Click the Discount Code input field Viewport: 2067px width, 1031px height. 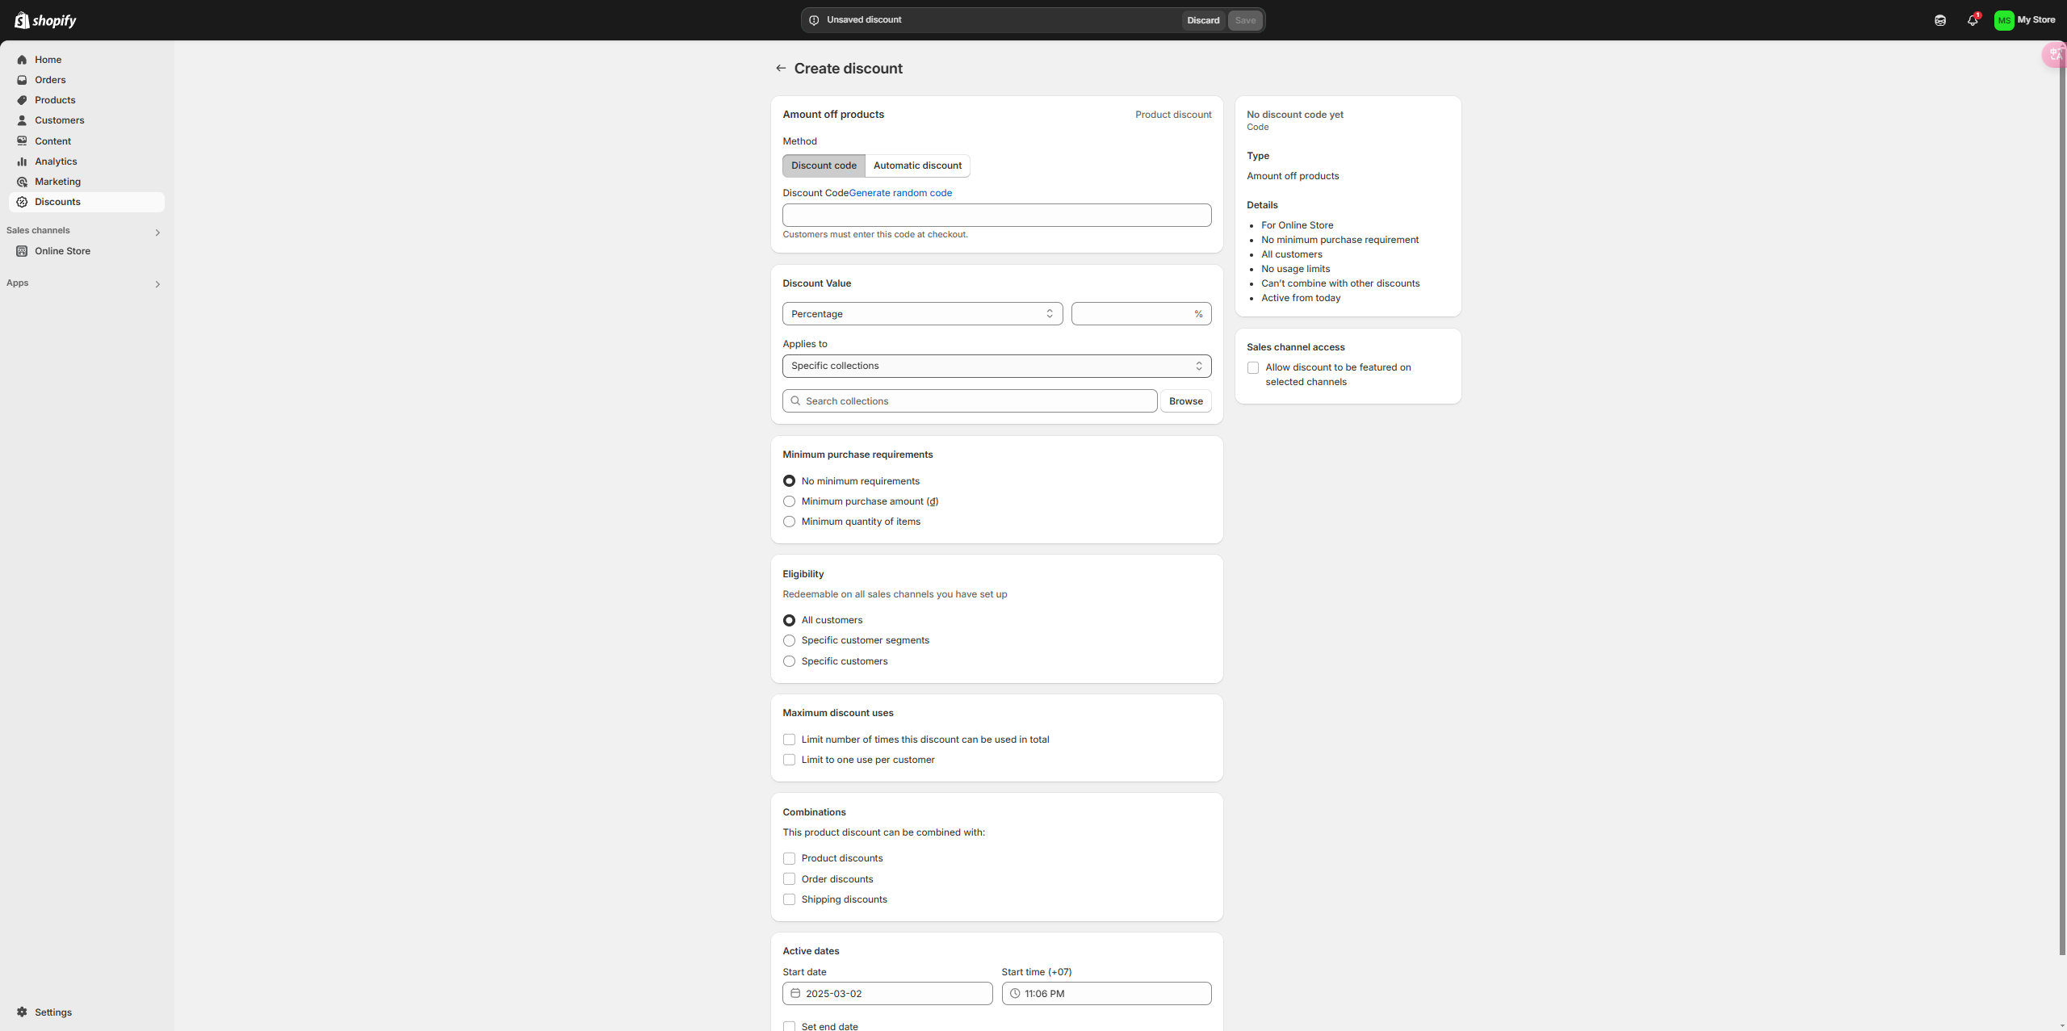(996, 215)
